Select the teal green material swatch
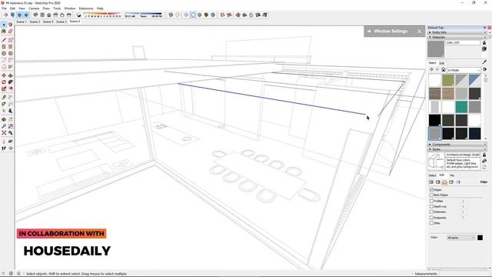The height and width of the screenshot is (277, 492). pyautogui.click(x=461, y=107)
